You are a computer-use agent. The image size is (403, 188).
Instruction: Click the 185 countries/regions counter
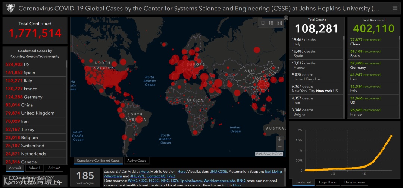point(85,177)
